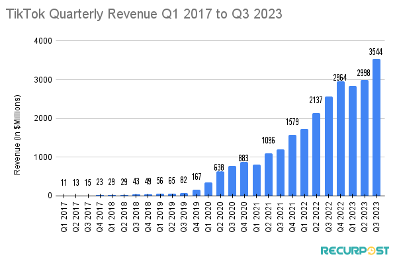Select the Q1 2020 bar
The height and width of the screenshot is (269, 397).
click(x=208, y=189)
